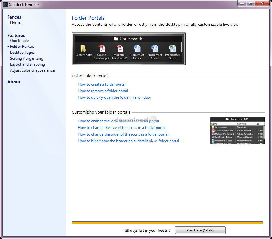The height and width of the screenshot is (239, 272).
Task: Click the Features heading in sidebar
Action: 16,35
